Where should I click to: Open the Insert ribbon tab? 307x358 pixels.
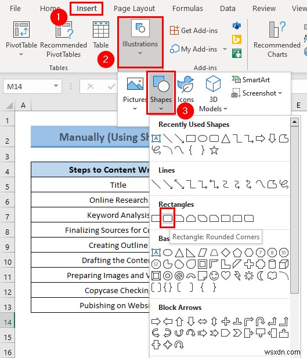tap(86, 9)
